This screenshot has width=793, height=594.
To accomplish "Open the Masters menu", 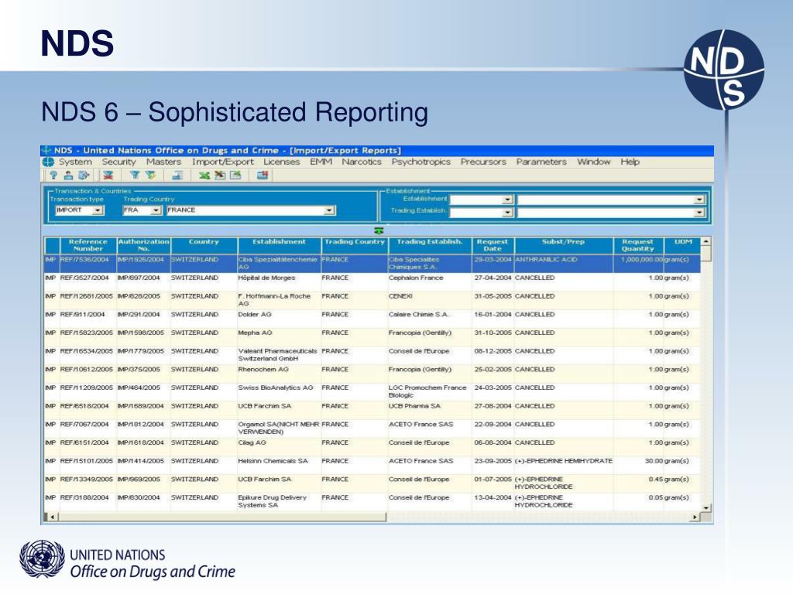I will click(x=163, y=162).
